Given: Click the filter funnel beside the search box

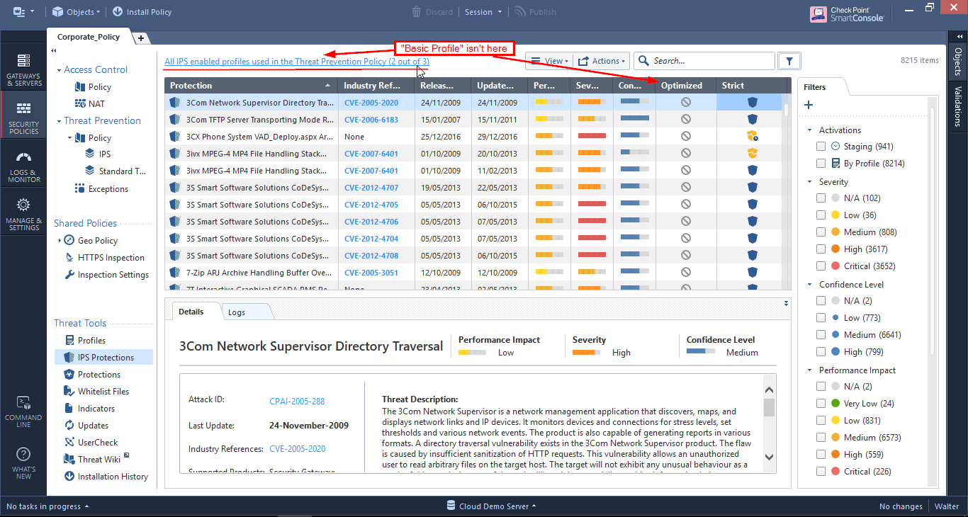Looking at the screenshot, I should (789, 61).
